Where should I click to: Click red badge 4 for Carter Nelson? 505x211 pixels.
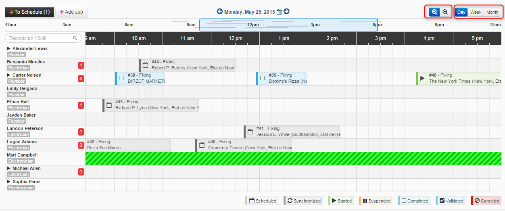81,79
